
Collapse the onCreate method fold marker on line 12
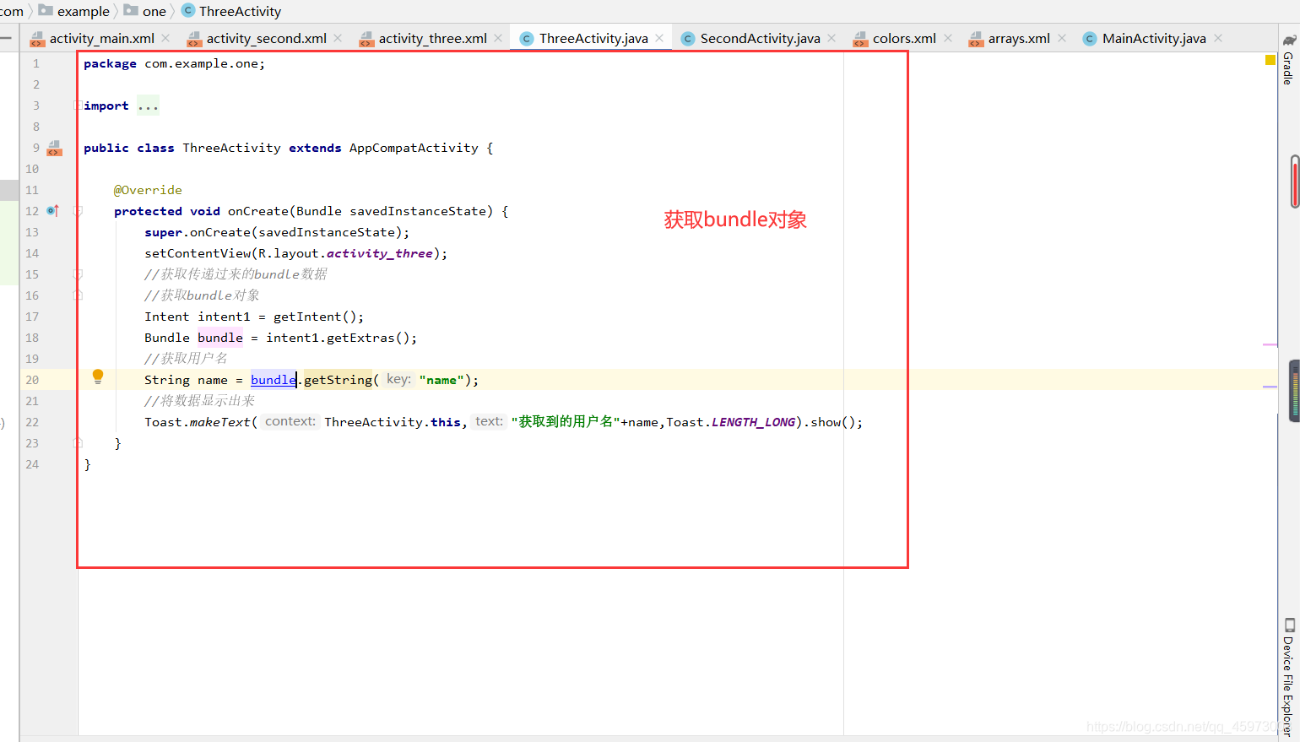click(x=78, y=211)
